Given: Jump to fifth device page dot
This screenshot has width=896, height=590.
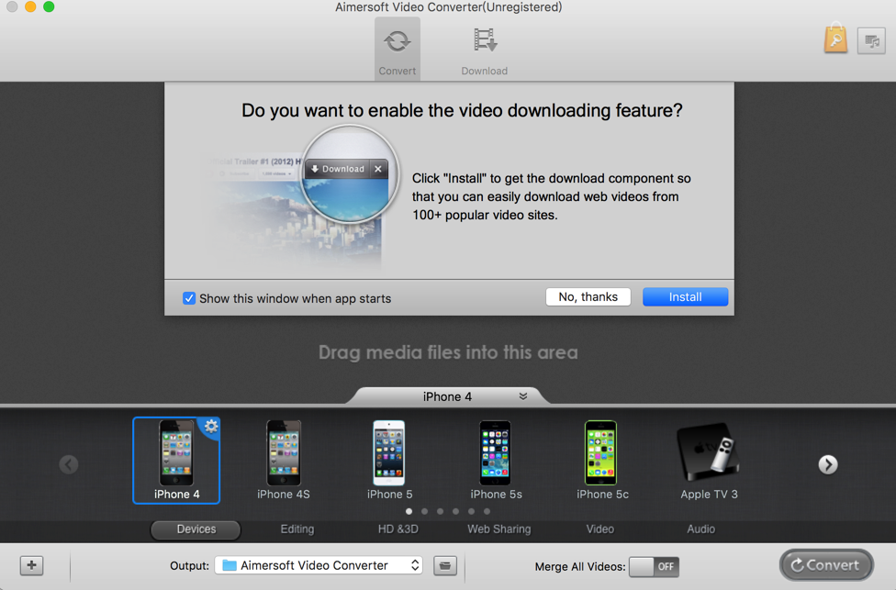Looking at the screenshot, I should 472,511.
